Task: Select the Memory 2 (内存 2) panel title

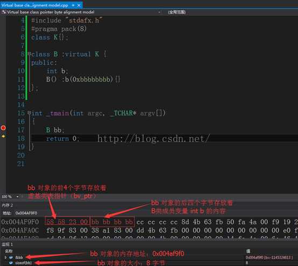Action: click(x=7, y=205)
